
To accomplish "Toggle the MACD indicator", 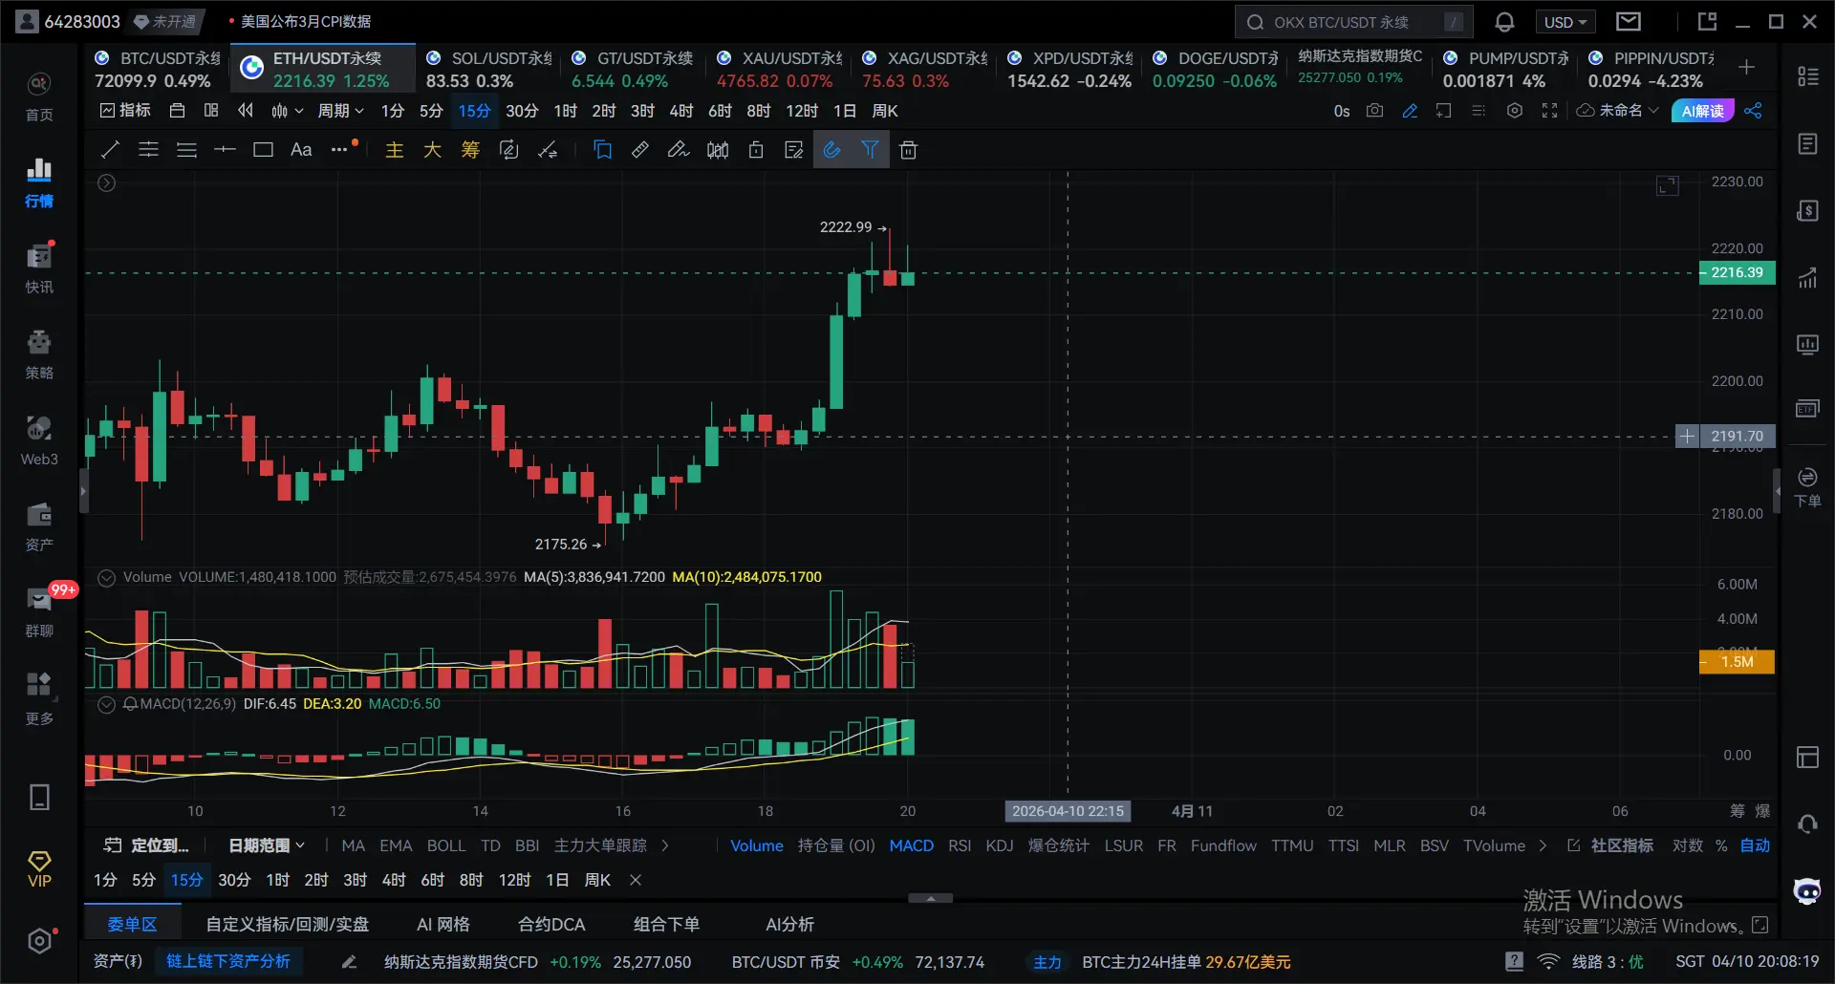I will 912,845.
